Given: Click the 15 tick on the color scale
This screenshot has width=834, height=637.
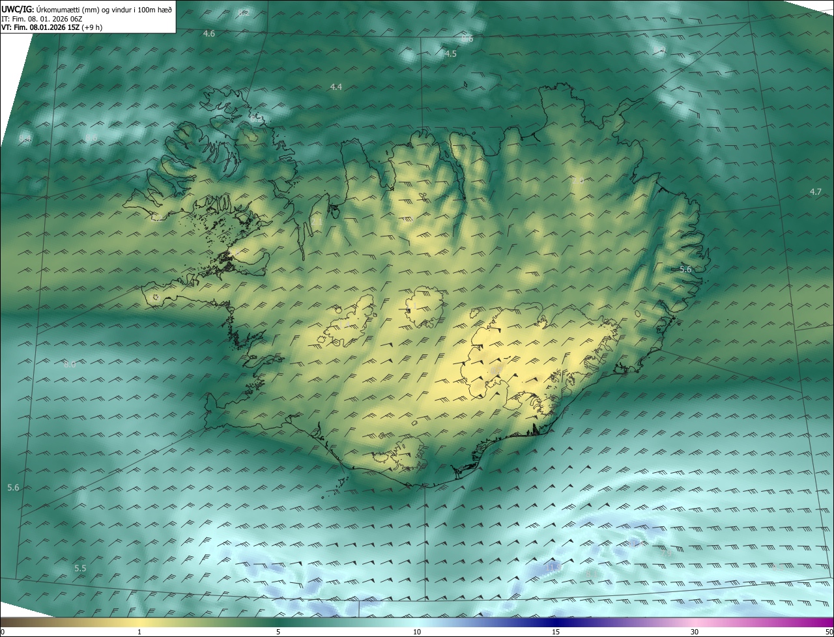Looking at the screenshot, I should coord(556,632).
